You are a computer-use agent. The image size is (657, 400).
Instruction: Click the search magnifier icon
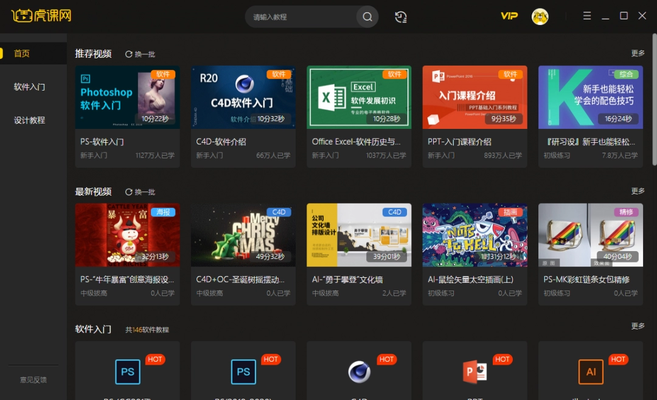pos(367,17)
